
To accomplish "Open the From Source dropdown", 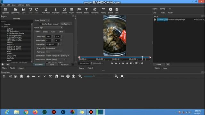I will coord(45,20).
